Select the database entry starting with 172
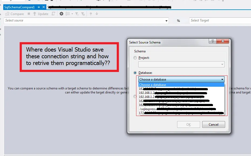 [x=181, y=113]
